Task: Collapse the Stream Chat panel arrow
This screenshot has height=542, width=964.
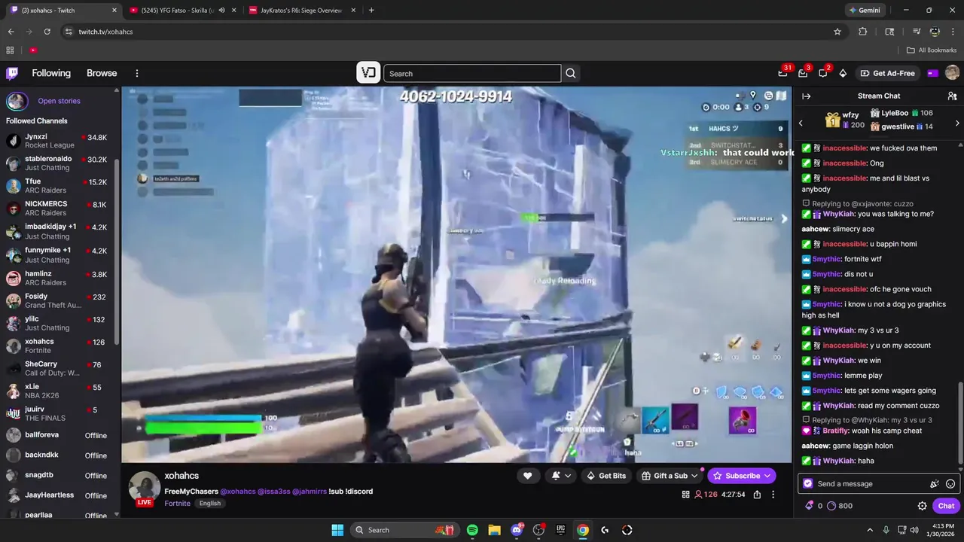Action: (x=806, y=96)
